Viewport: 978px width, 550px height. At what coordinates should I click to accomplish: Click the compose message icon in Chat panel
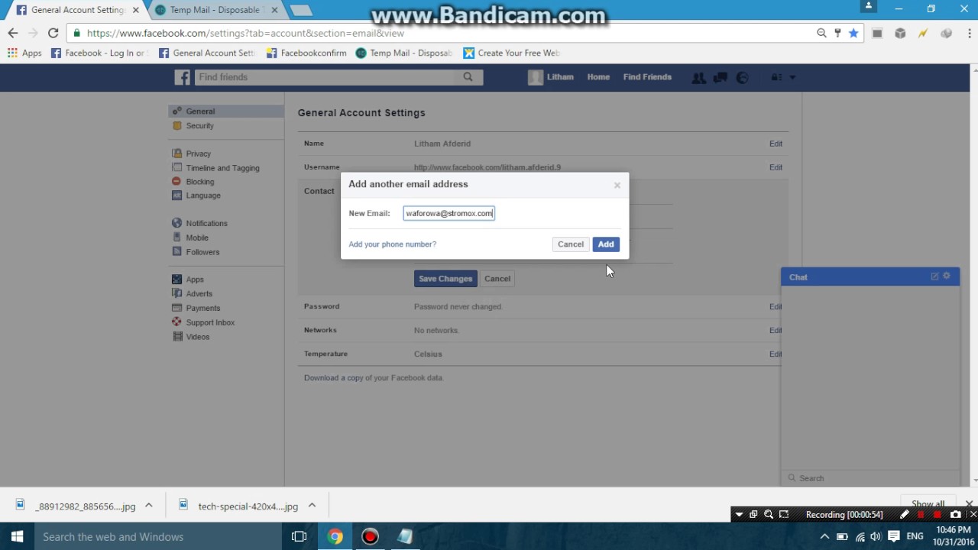[934, 277]
